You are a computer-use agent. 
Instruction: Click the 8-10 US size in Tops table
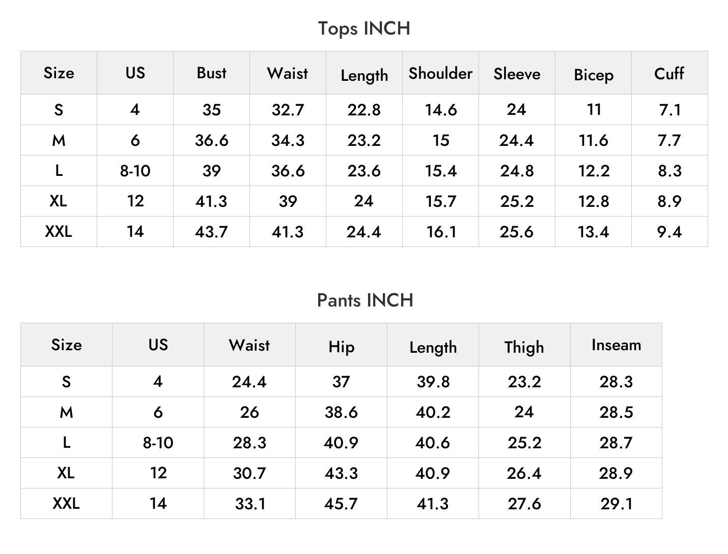click(x=135, y=171)
